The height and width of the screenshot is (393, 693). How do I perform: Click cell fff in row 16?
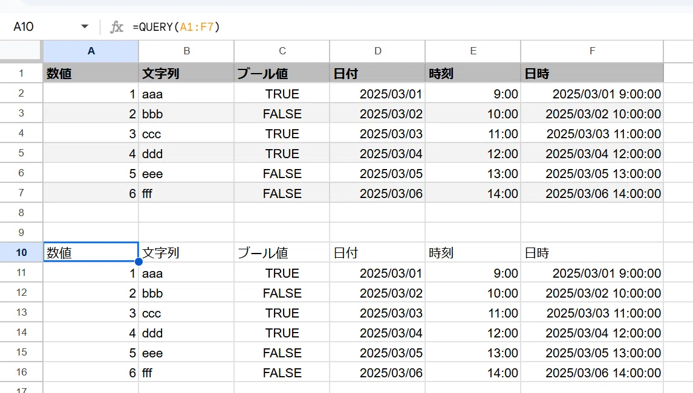pyautogui.click(x=186, y=372)
